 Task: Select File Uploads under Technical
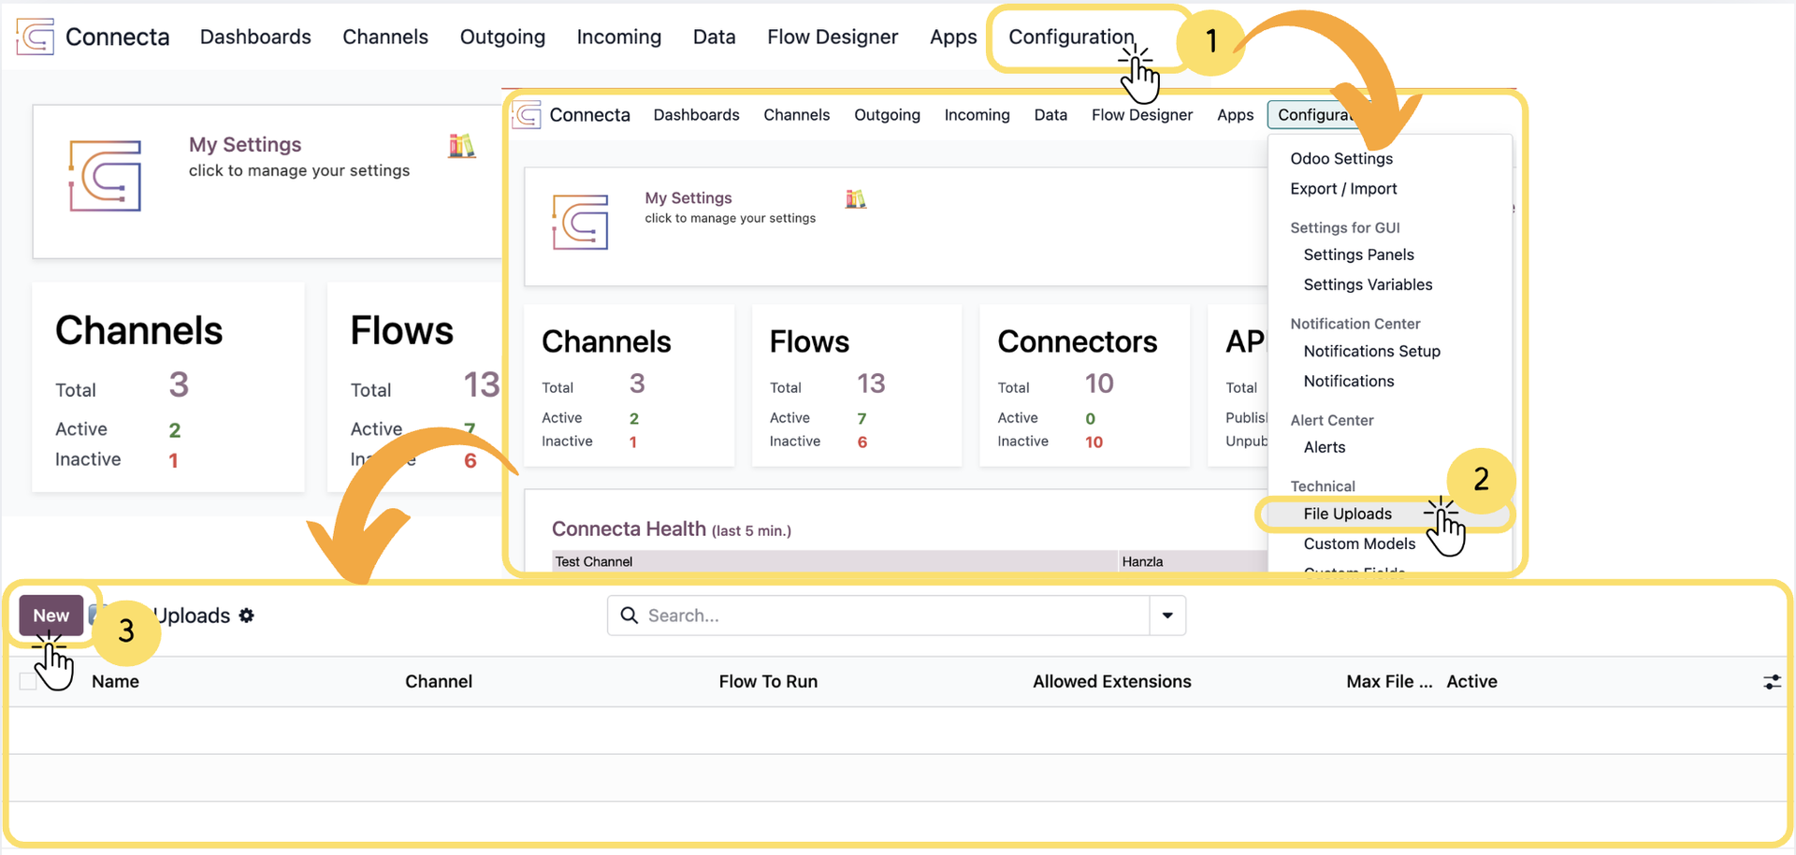point(1347,514)
